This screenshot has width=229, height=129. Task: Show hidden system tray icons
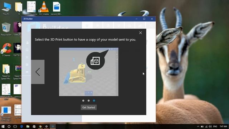tap(198, 126)
